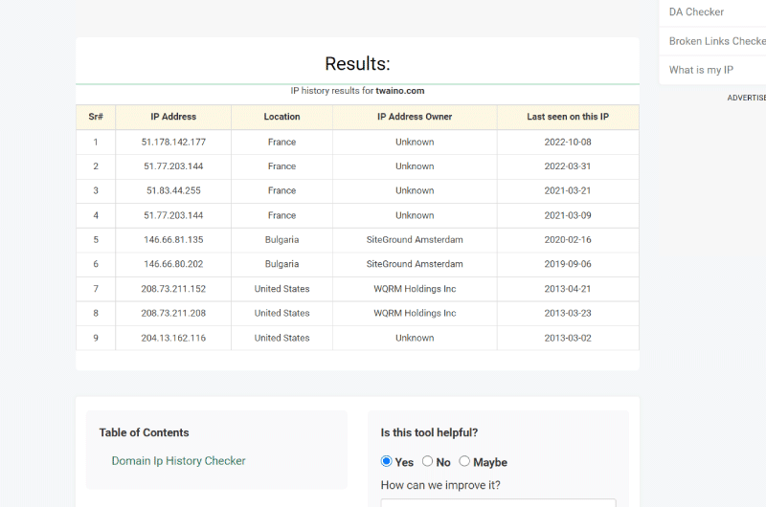The width and height of the screenshot is (766, 507).
Task: Select IP 51.77.203.144 in row 4
Action: 173,215
